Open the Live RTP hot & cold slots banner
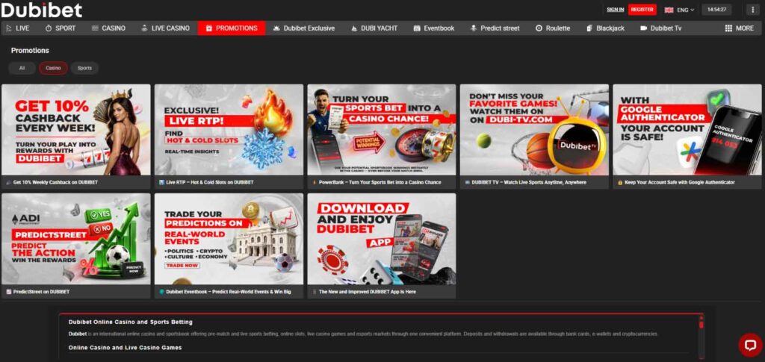Image resolution: width=765 pixels, height=362 pixels. pos(229,130)
